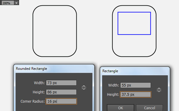
Task: Toggle constrain proportions link in Rectangle dialog
Action: pyautogui.click(x=159, y=90)
